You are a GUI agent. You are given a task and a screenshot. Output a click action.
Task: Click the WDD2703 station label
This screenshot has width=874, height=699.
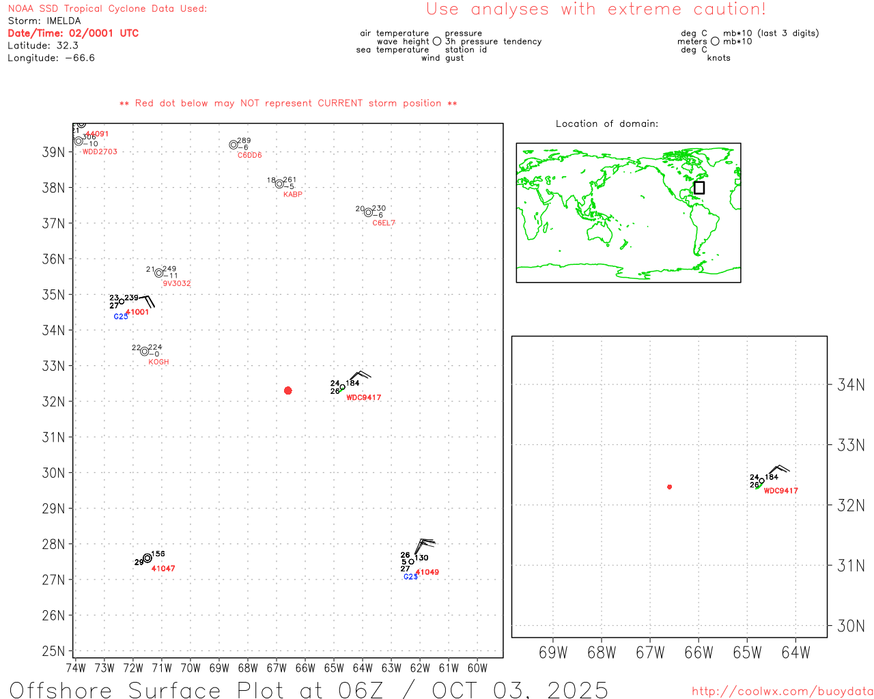[x=100, y=152]
